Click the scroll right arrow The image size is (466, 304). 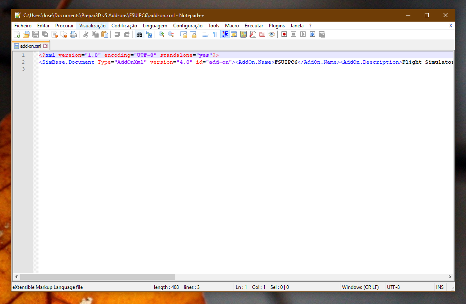coord(450,277)
